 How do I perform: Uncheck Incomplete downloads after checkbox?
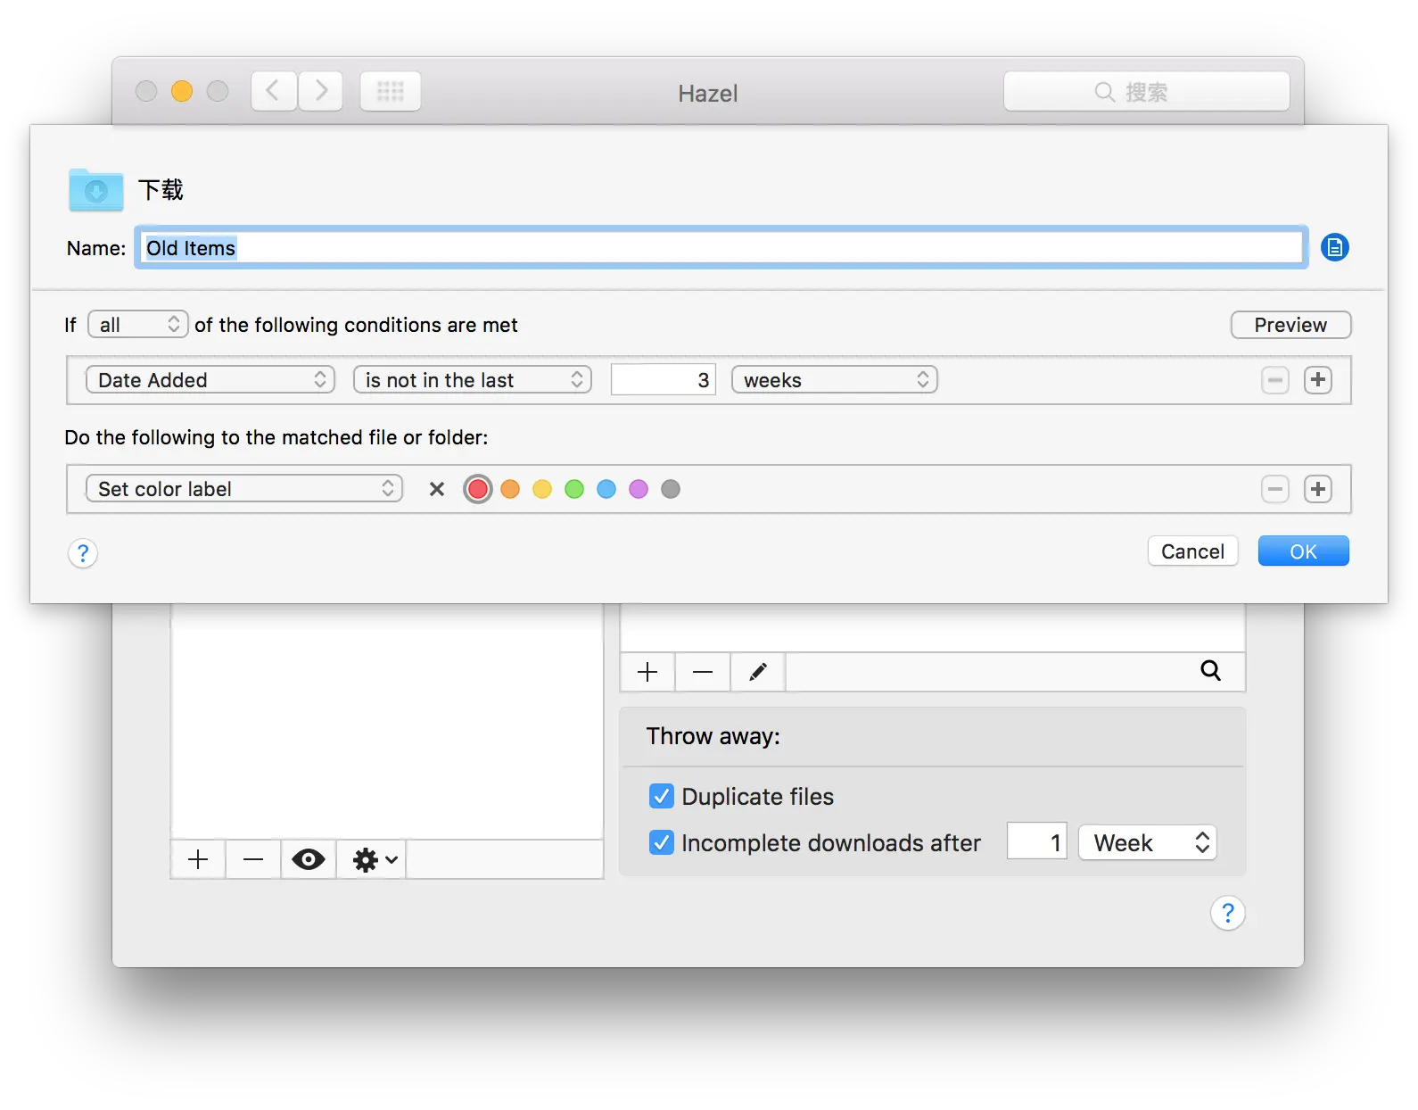click(662, 842)
